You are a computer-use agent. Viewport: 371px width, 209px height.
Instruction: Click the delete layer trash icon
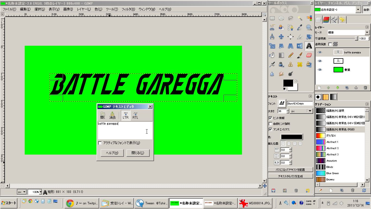(365, 88)
